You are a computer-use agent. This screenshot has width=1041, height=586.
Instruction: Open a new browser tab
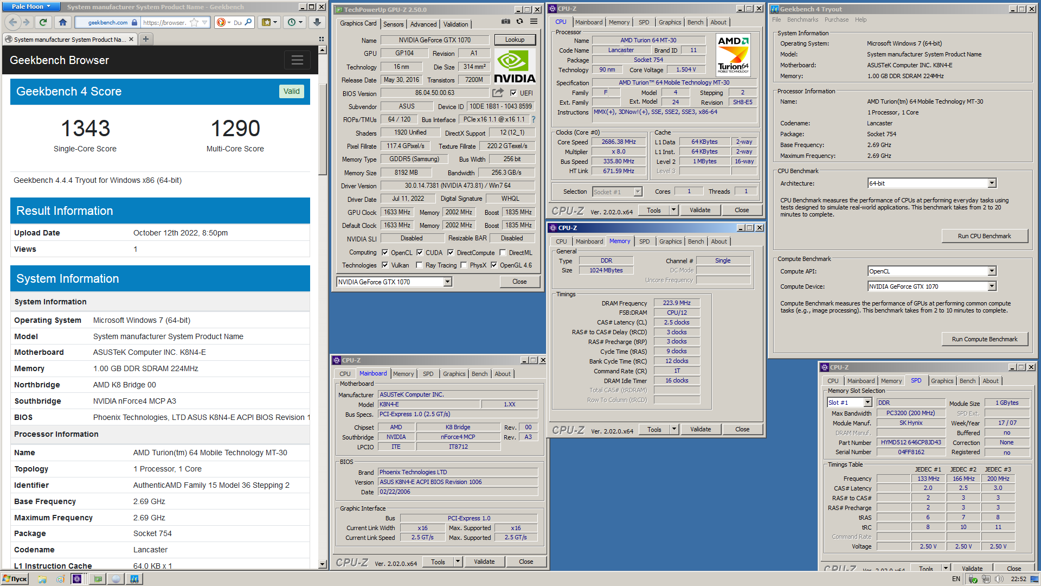click(145, 39)
